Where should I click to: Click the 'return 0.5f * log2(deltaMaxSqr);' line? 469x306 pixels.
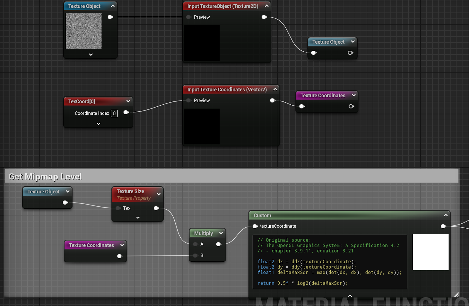[303, 283]
